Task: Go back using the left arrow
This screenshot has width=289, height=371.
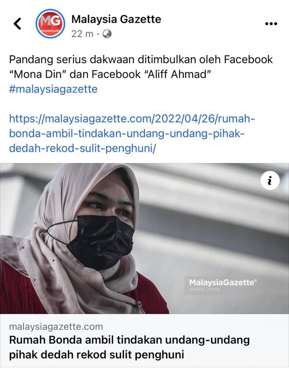Action: (x=17, y=24)
